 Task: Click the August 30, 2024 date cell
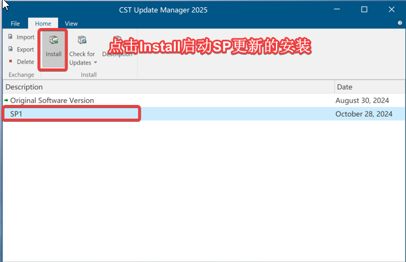coord(362,100)
